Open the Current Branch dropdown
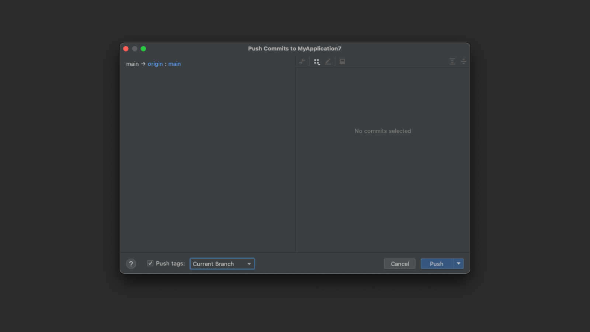 coord(222,264)
